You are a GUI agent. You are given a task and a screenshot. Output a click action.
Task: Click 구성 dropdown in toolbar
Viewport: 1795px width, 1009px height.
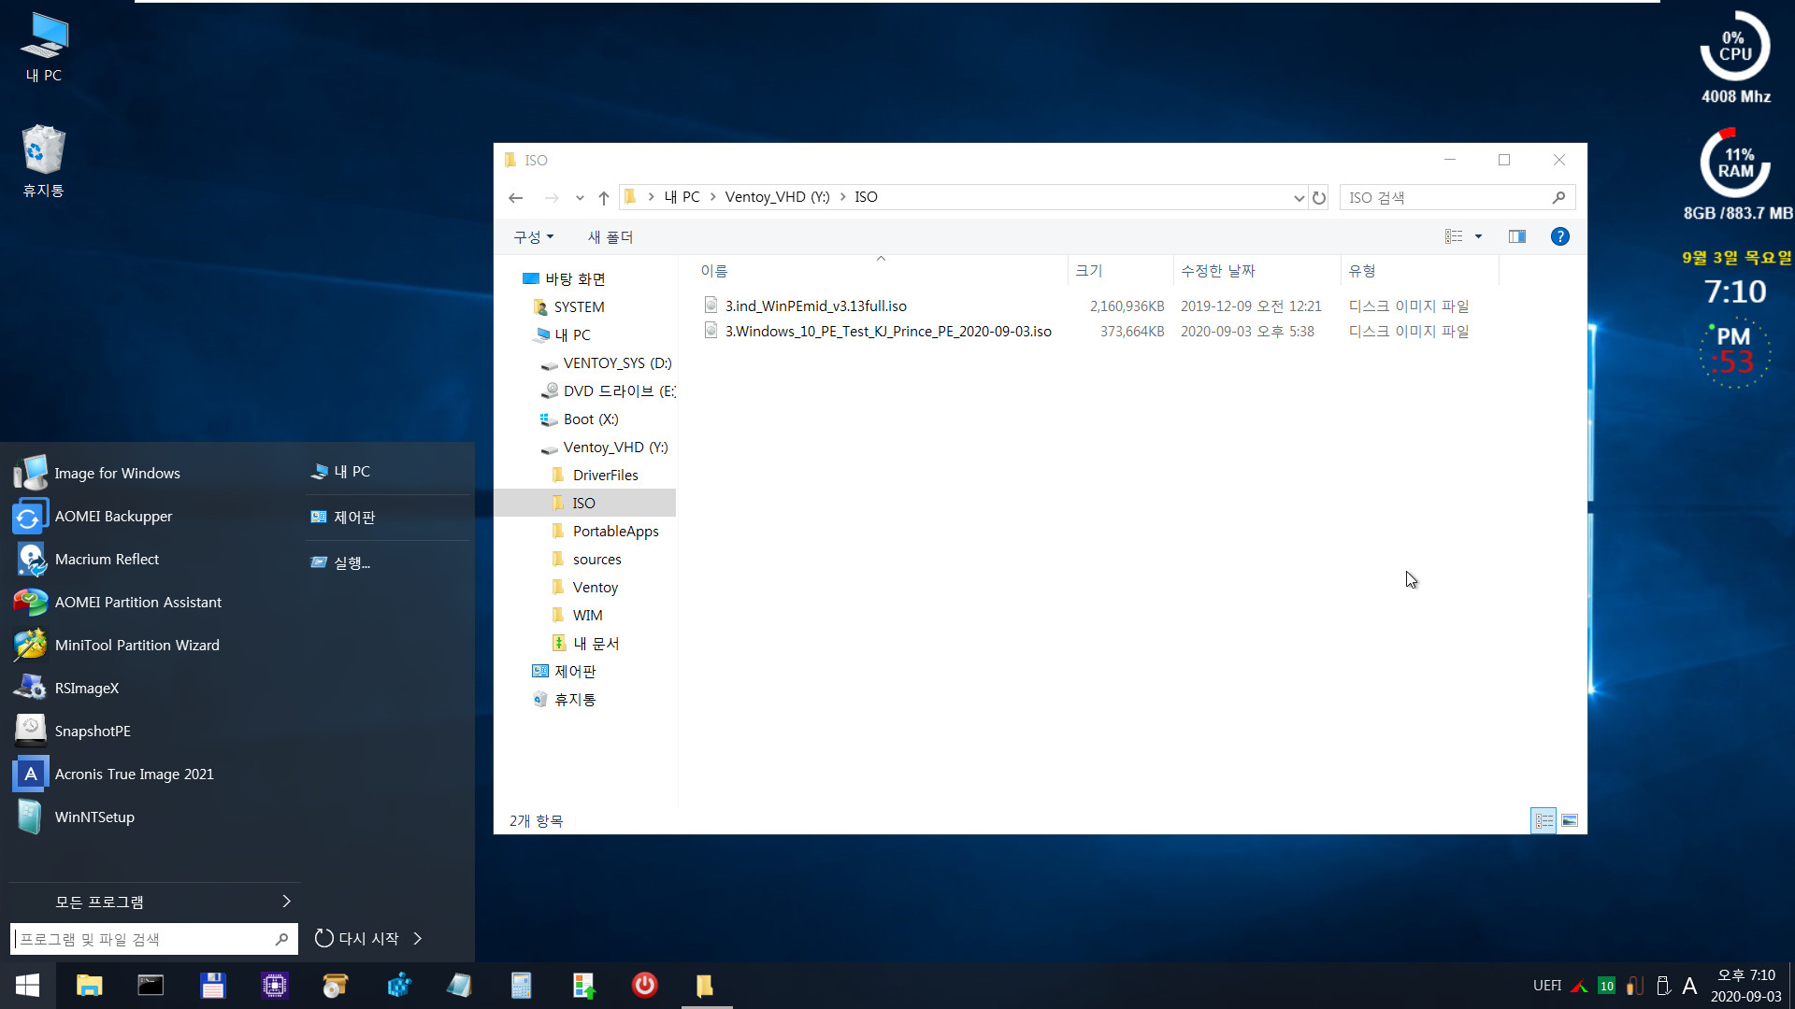531,236
